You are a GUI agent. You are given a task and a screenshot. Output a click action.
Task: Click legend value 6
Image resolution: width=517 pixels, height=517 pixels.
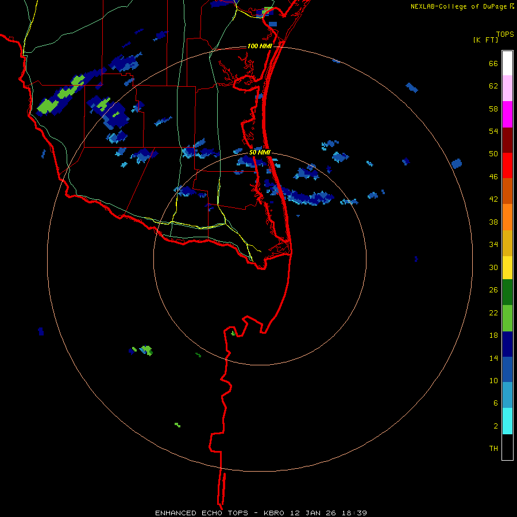495,403
